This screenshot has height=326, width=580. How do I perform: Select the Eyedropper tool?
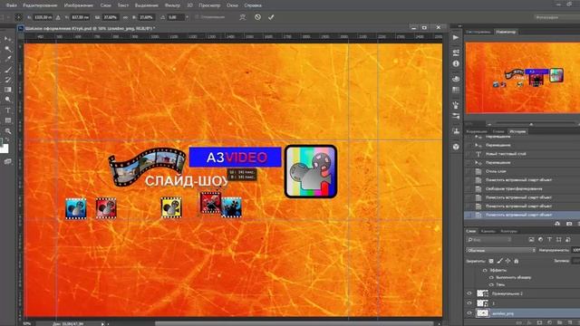pos(7,58)
